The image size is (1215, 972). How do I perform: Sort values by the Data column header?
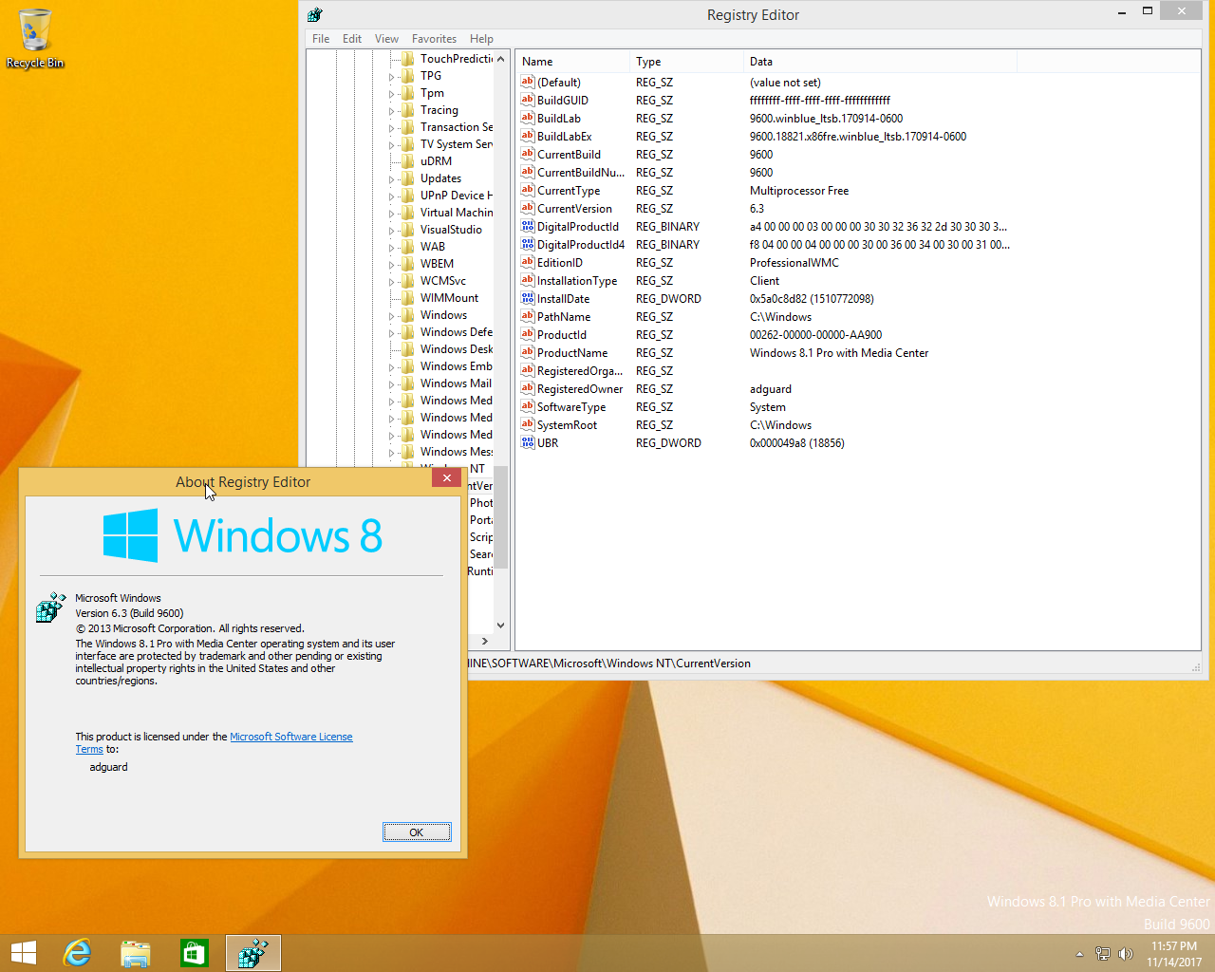pos(879,62)
